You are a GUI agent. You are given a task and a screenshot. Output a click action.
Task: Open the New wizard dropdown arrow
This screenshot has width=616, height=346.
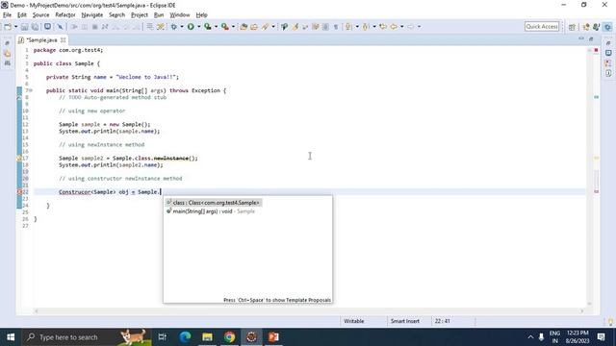(15, 27)
